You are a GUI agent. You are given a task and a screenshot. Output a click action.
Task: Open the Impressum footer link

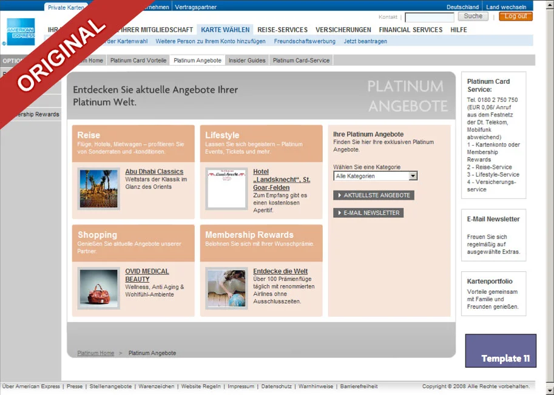(241, 387)
